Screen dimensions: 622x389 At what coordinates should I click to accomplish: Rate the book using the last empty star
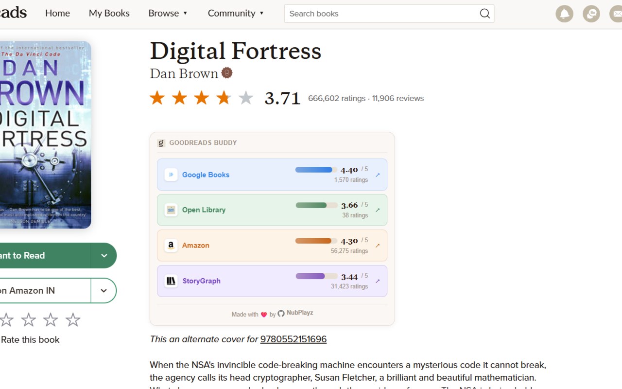(x=73, y=320)
